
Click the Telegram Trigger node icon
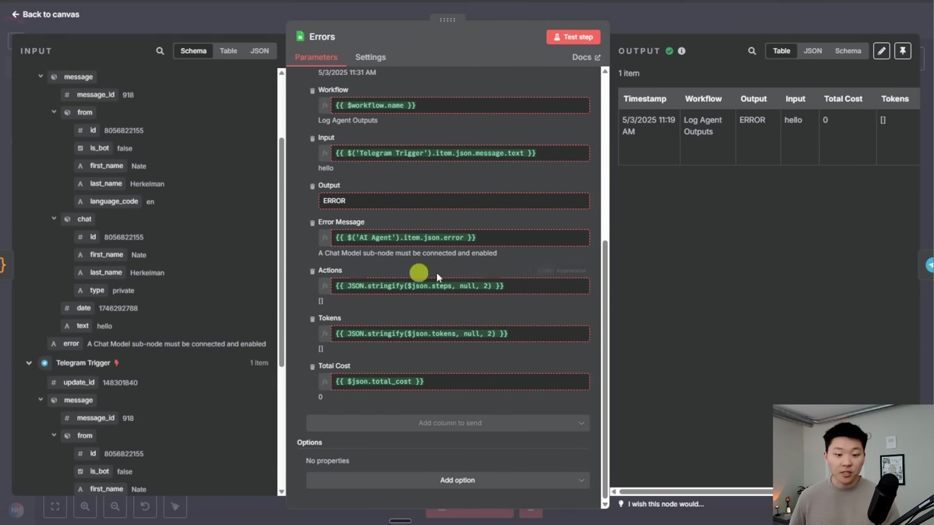click(x=44, y=362)
